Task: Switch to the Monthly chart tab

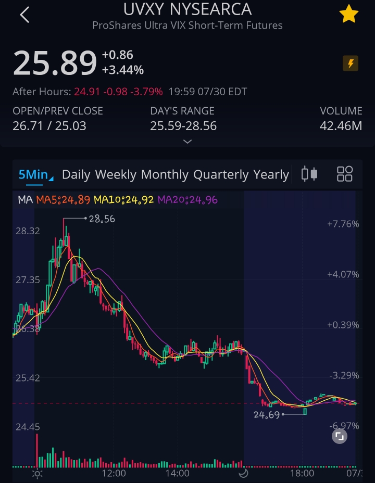Action: 165,175
